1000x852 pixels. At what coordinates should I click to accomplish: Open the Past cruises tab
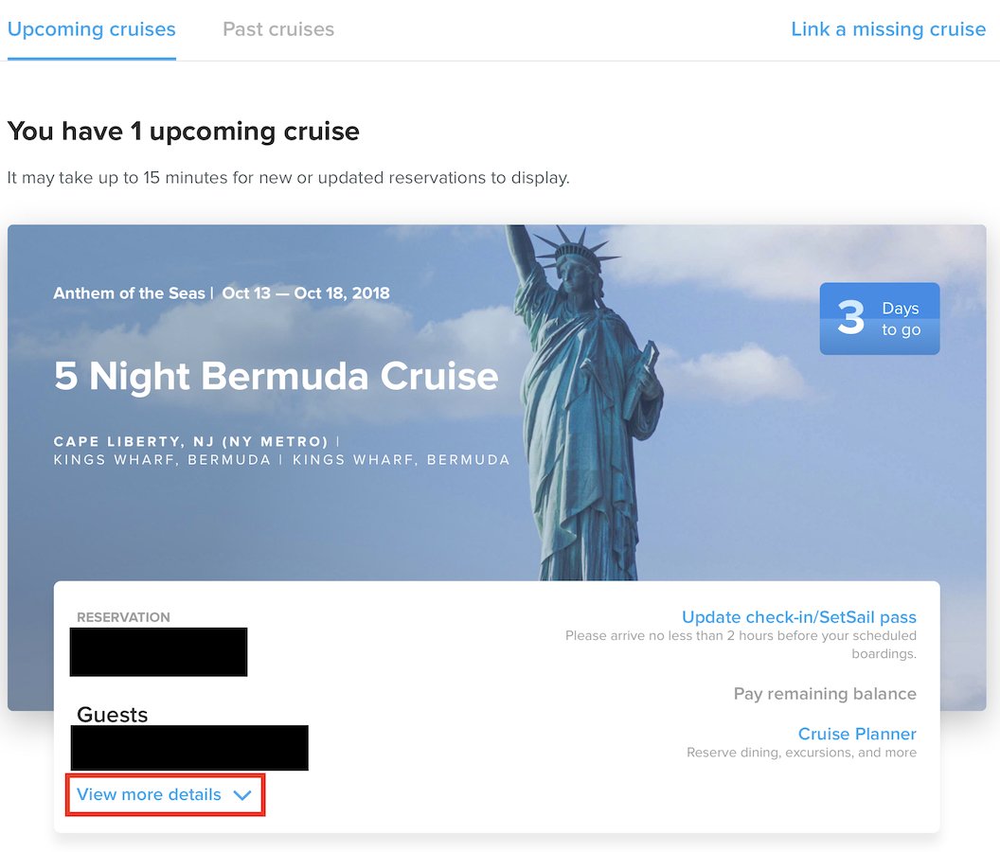click(278, 29)
